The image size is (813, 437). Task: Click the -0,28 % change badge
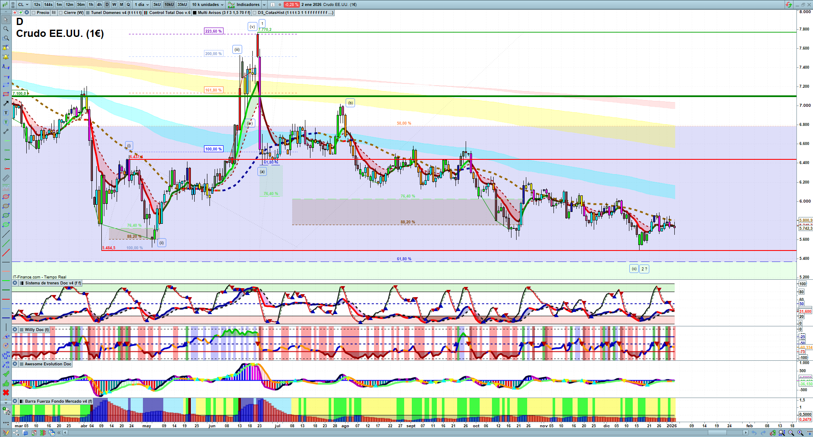(x=291, y=5)
